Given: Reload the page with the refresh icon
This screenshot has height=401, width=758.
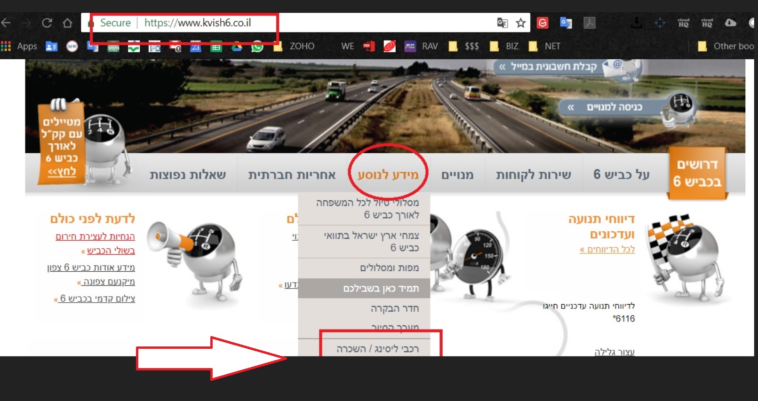Looking at the screenshot, I should coord(47,23).
